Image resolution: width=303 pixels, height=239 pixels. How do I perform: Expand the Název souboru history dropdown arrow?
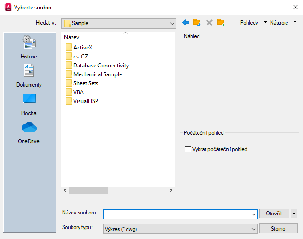(x=253, y=214)
